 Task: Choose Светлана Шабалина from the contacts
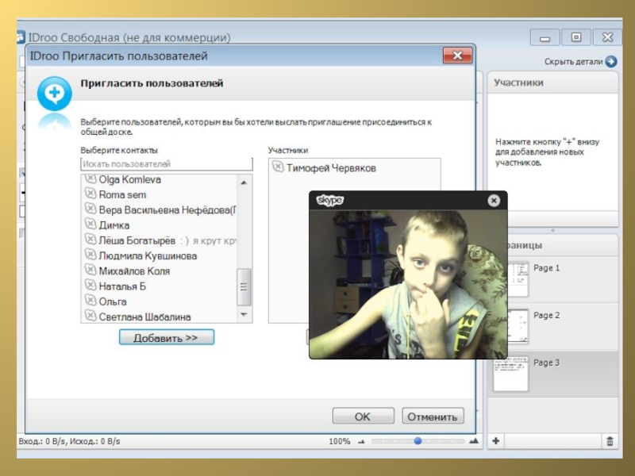click(x=144, y=317)
